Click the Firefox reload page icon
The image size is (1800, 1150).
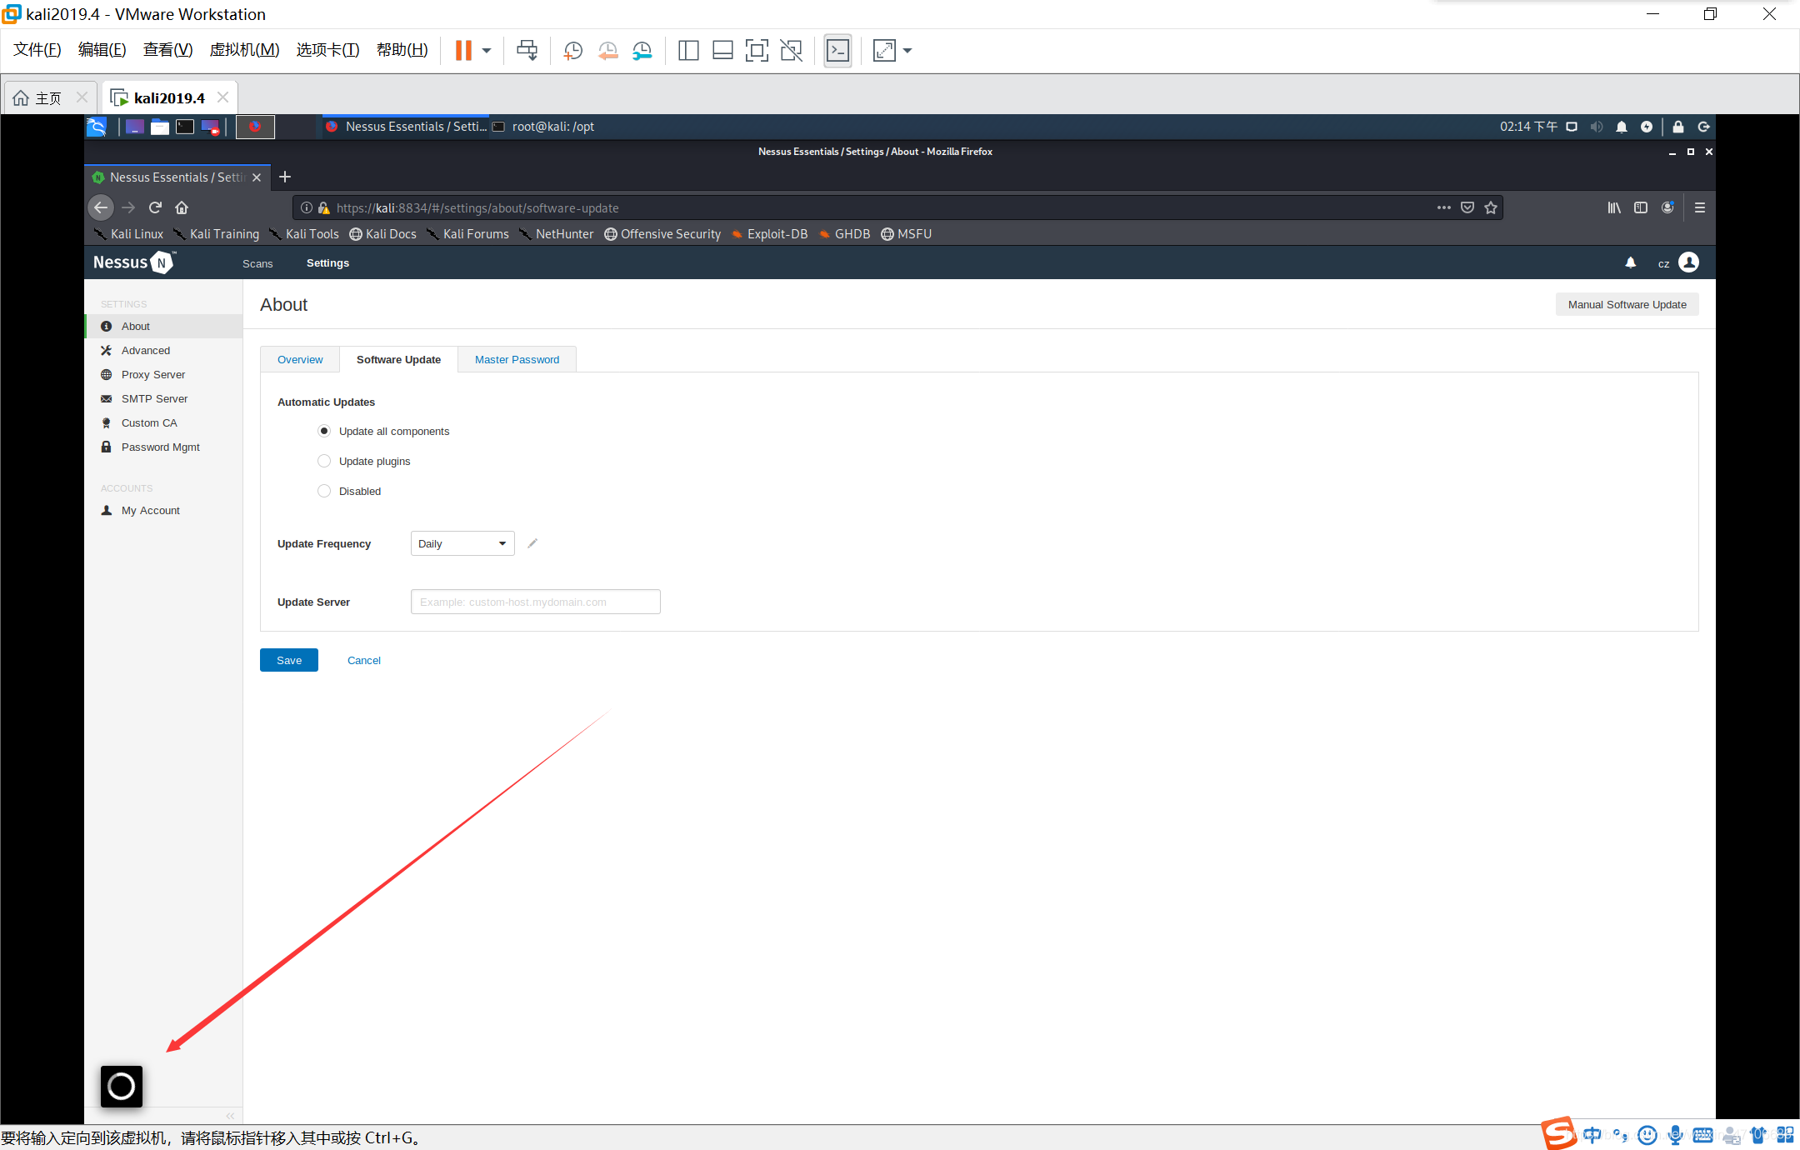click(x=155, y=207)
